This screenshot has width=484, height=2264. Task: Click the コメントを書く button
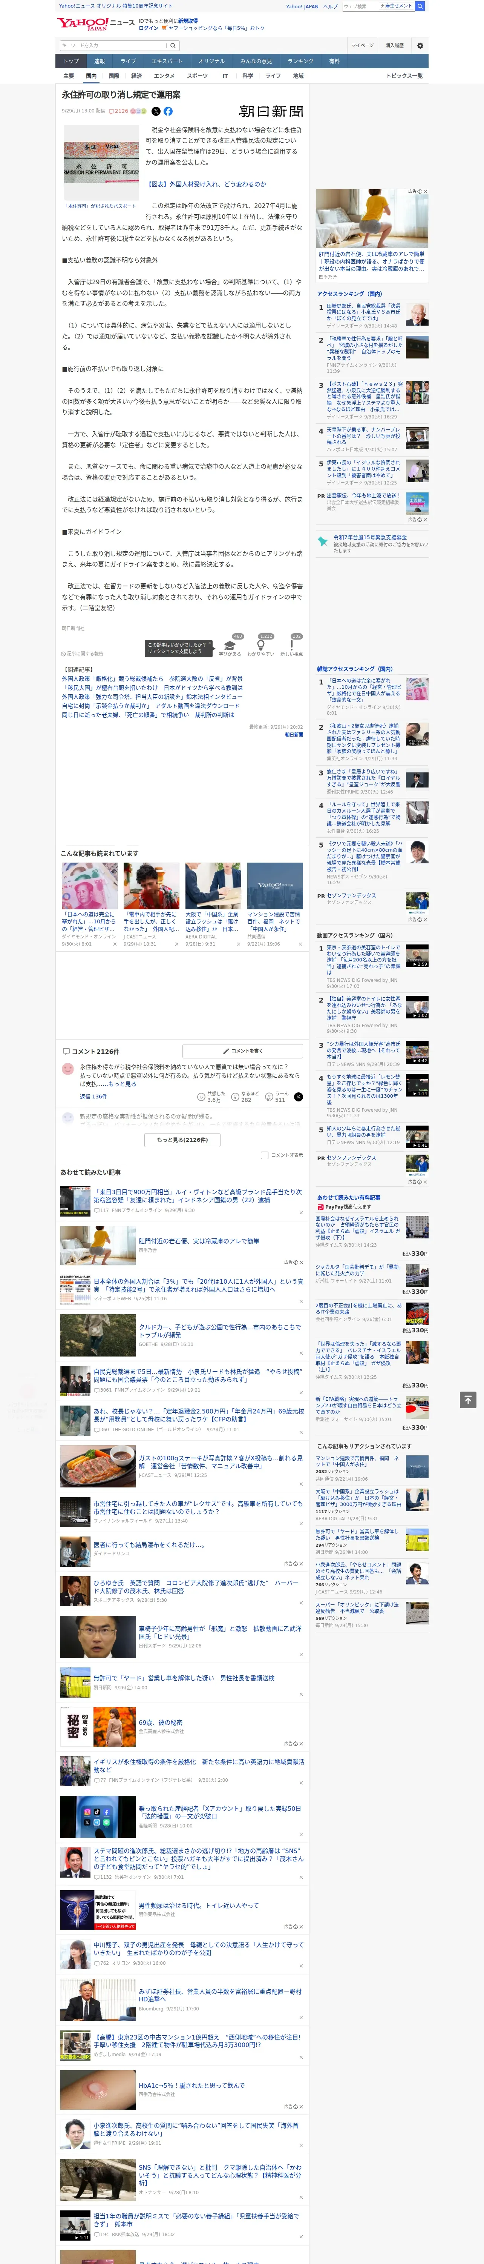243,1051
